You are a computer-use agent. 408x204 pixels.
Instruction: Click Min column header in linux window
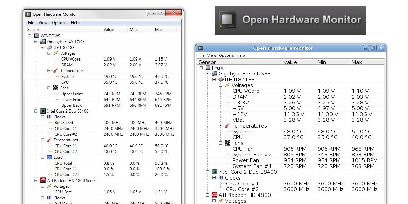click(333, 62)
